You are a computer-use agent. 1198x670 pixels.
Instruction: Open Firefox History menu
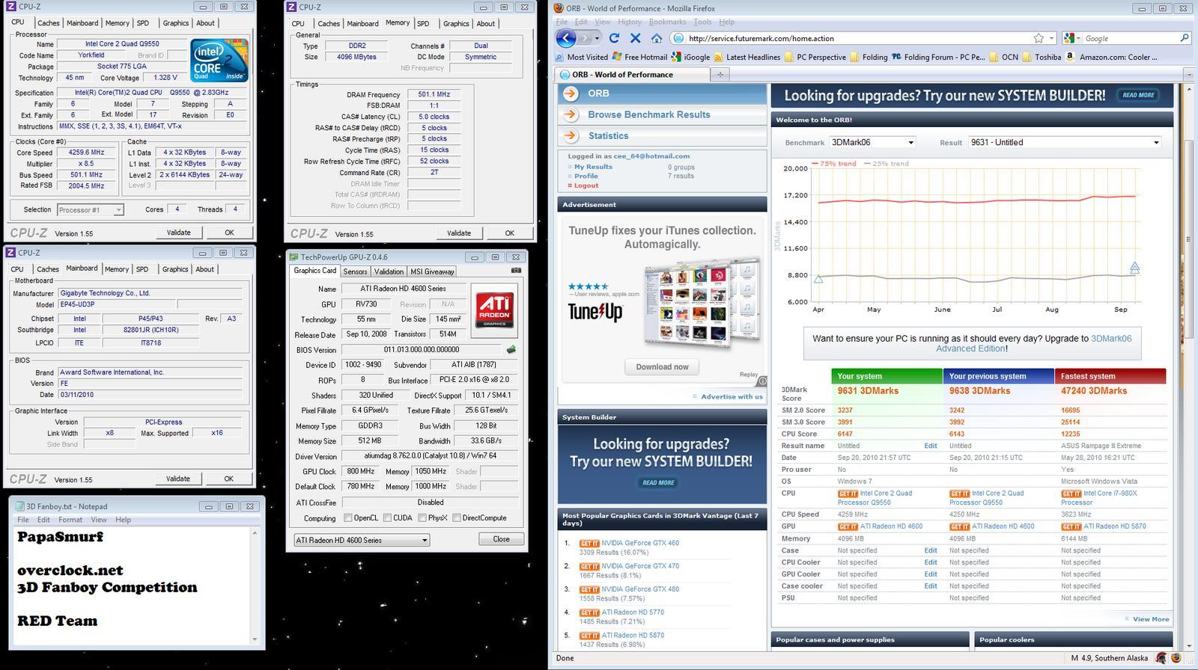(x=629, y=22)
